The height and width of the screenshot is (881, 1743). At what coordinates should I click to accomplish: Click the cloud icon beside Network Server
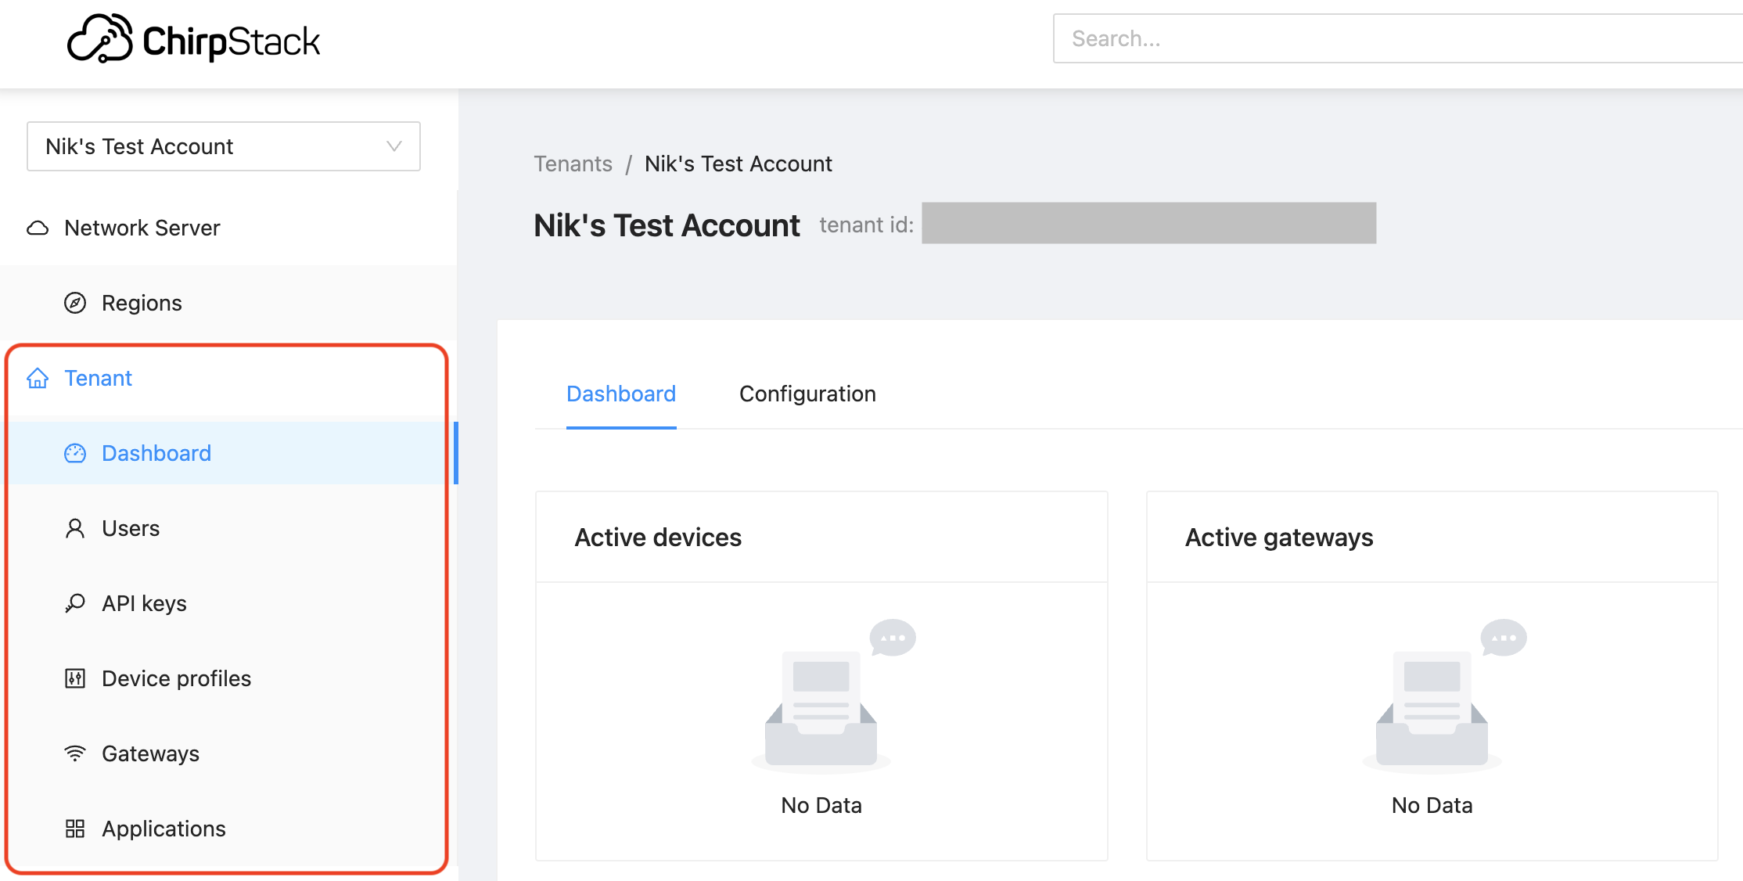(x=38, y=228)
